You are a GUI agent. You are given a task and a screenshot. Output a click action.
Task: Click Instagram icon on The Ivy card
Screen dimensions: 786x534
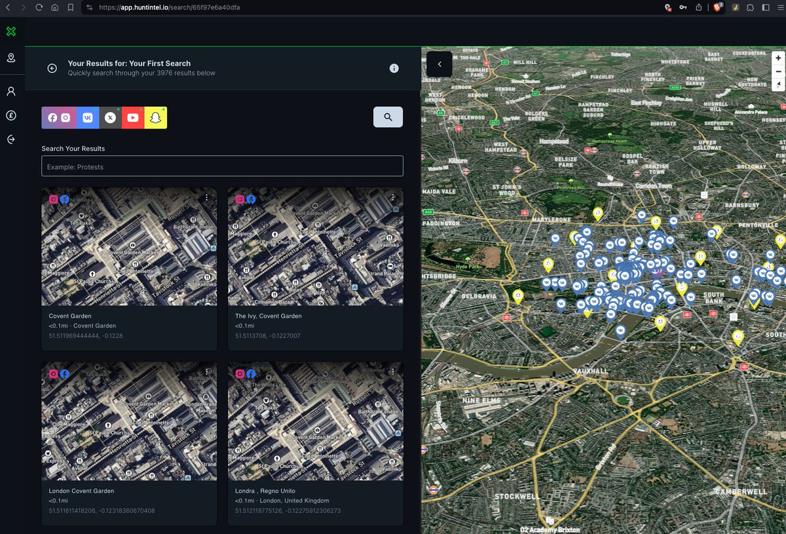coord(240,200)
